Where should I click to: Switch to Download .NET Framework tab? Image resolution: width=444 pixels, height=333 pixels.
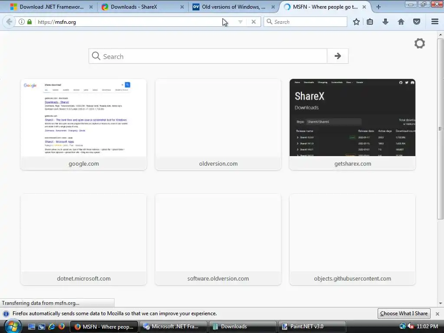[52, 7]
